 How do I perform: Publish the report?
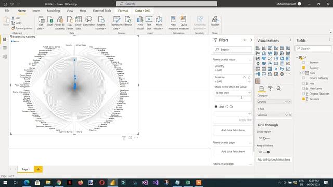[x=215, y=21]
